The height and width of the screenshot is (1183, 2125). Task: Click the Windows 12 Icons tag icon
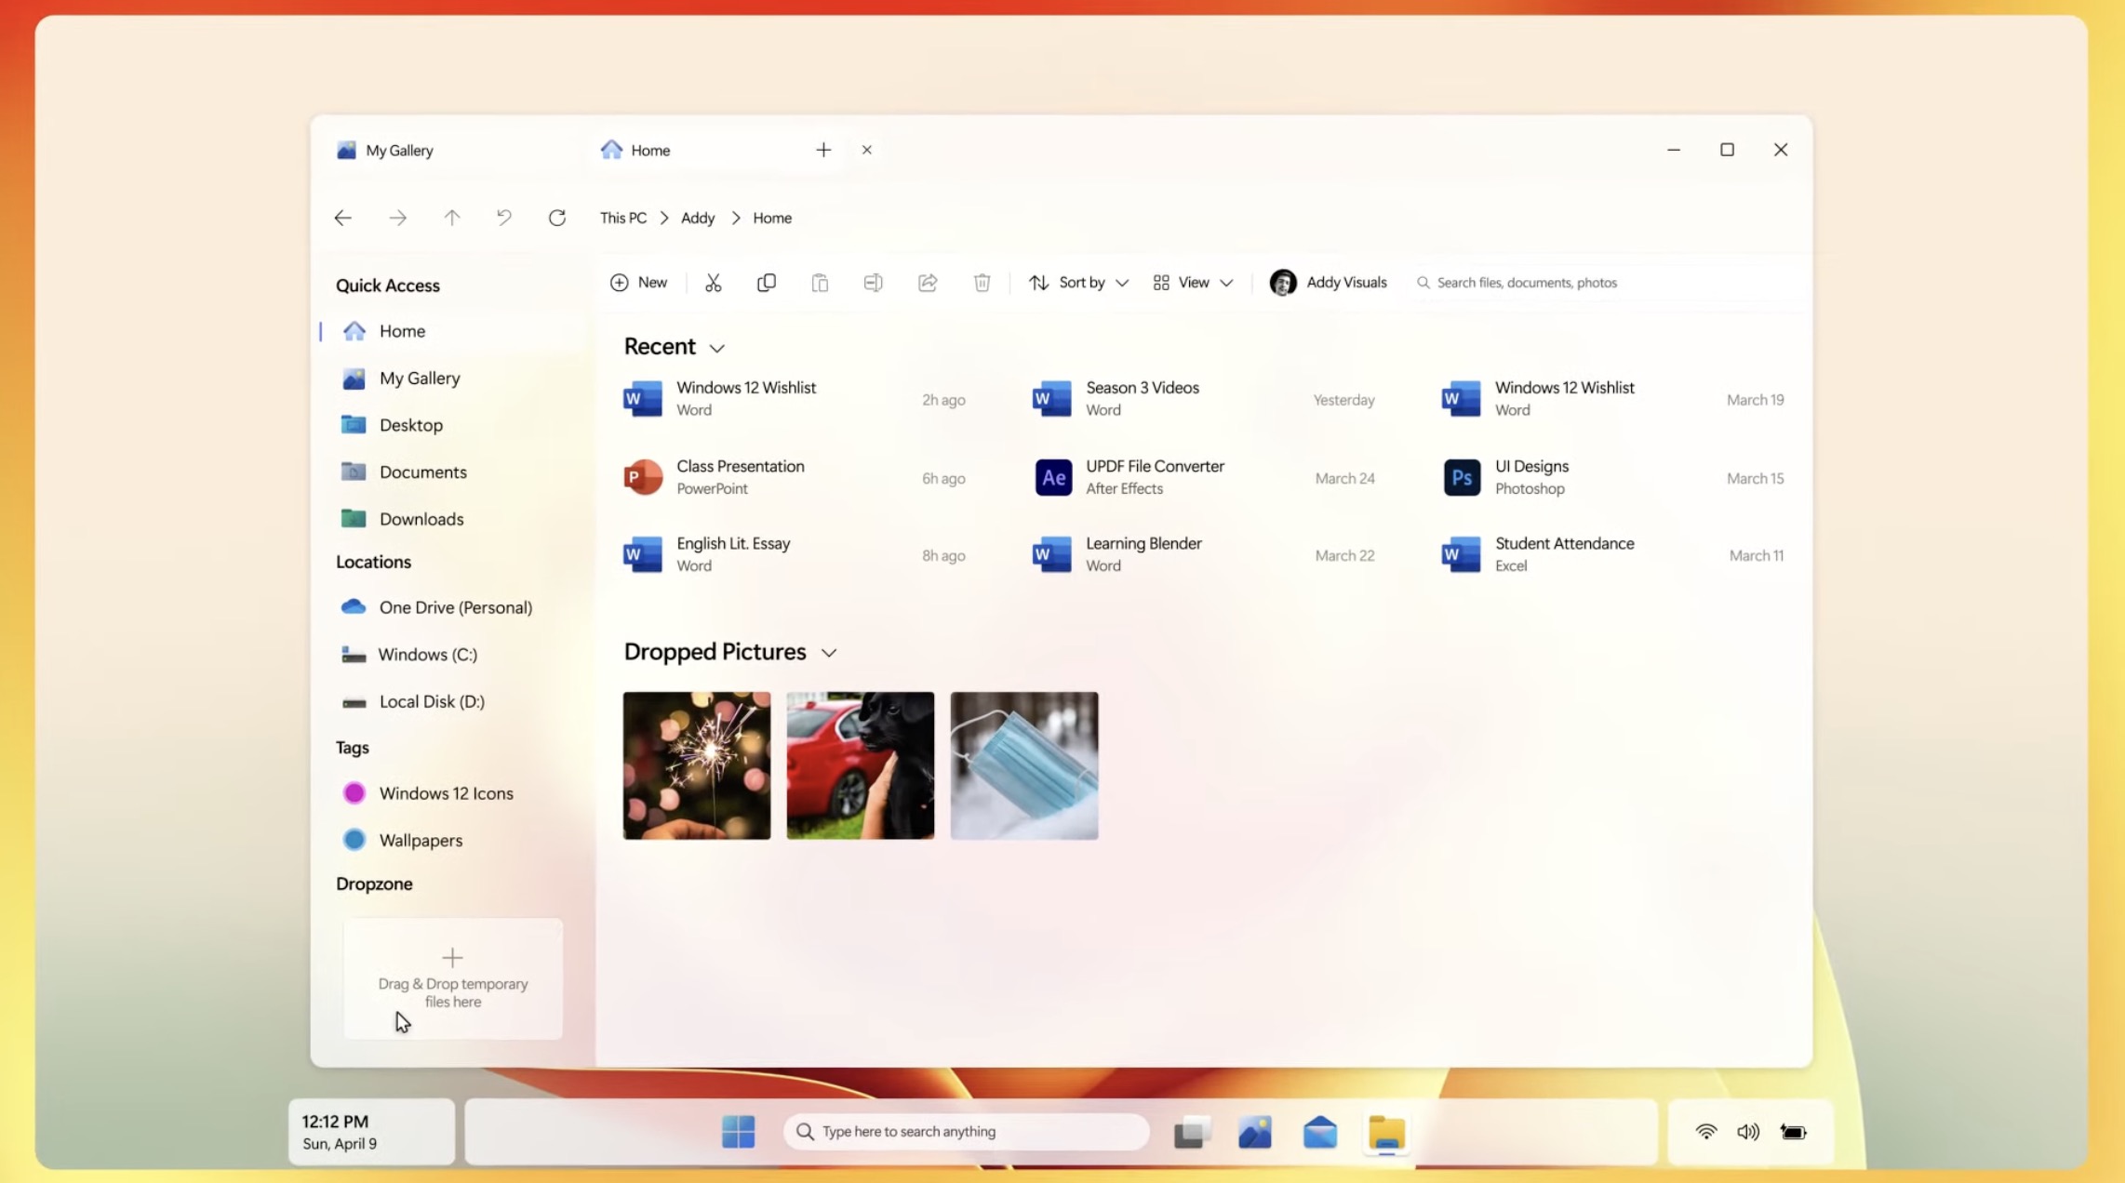click(x=354, y=792)
